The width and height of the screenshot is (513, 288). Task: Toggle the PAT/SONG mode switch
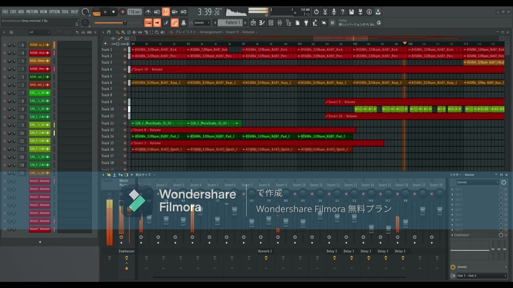click(x=97, y=12)
